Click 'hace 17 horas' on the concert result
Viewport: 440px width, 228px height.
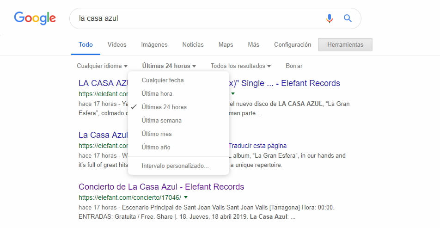(98, 208)
